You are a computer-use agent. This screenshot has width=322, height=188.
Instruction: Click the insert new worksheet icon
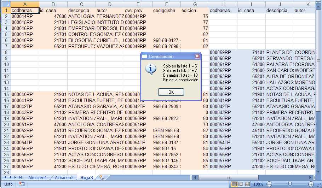pyautogui.click(x=102, y=177)
